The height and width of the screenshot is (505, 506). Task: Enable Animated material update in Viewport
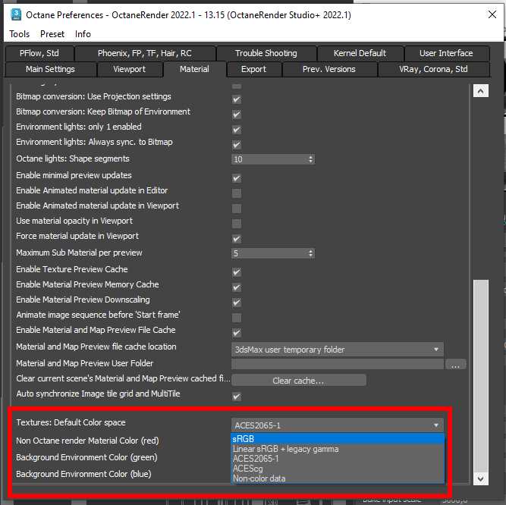pyautogui.click(x=237, y=209)
